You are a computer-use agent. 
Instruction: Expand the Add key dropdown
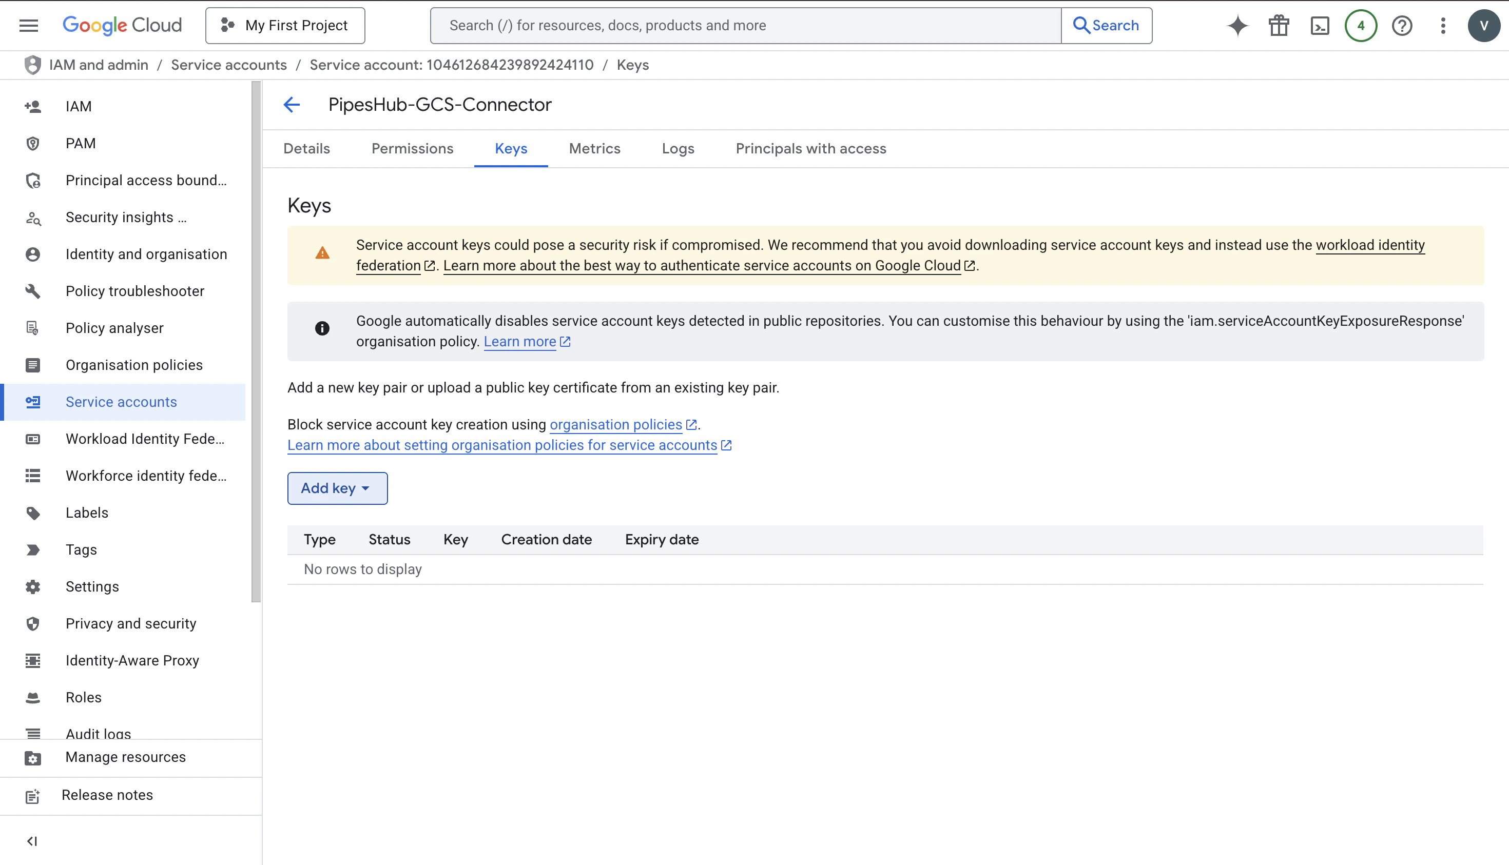click(337, 488)
